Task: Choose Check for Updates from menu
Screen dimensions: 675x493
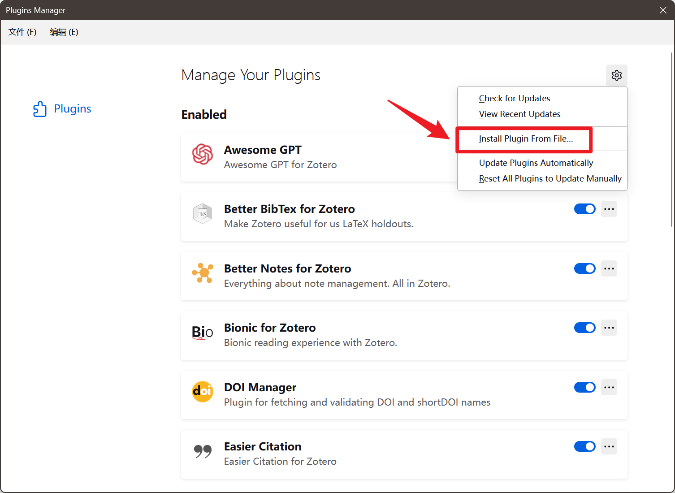Action: tap(514, 99)
